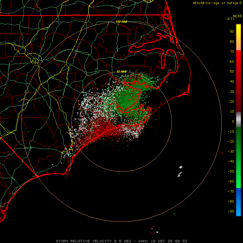Click the 50 value on the velocity scale
This screenshot has height=243, width=243.
coord(232,72)
